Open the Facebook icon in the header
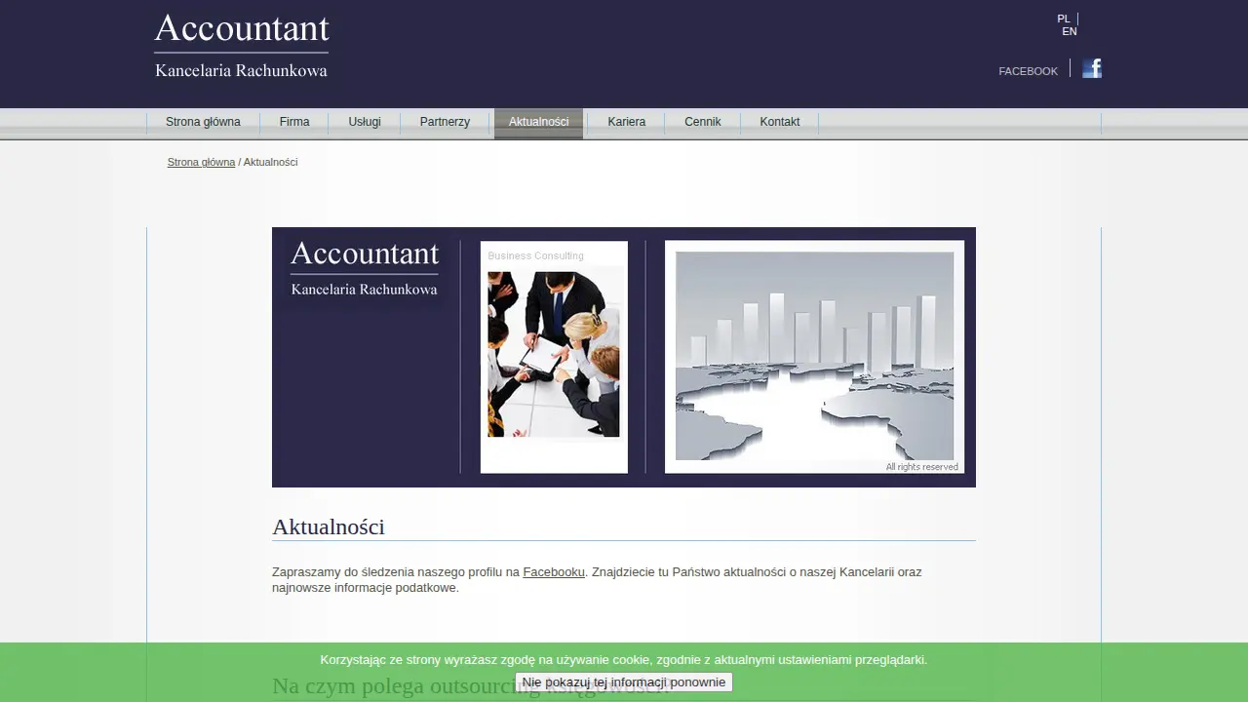The image size is (1248, 702). [1092, 68]
